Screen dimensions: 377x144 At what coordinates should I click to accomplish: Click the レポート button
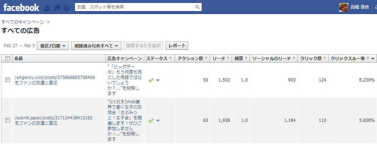177,46
